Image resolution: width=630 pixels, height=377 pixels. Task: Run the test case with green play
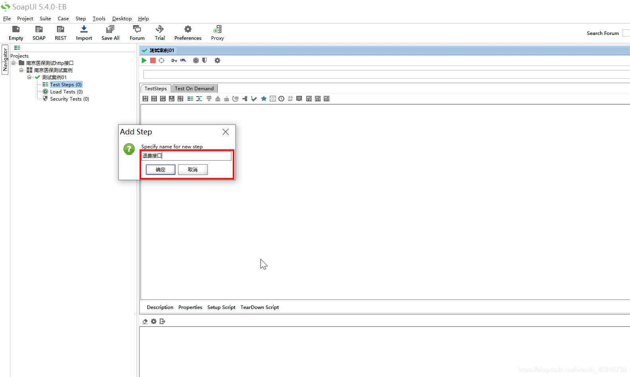[x=144, y=60]
